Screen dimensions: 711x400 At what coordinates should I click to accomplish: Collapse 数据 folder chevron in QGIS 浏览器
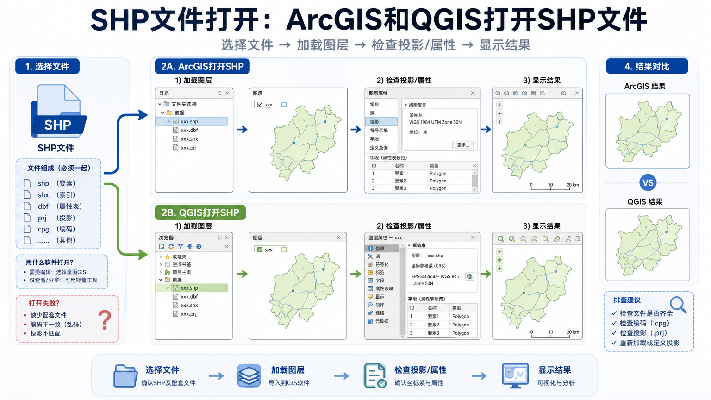[x=161, y=280]
